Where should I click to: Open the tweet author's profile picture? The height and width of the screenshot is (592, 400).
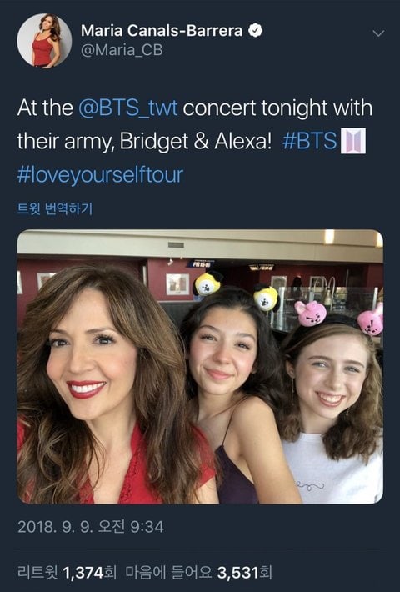44,40
